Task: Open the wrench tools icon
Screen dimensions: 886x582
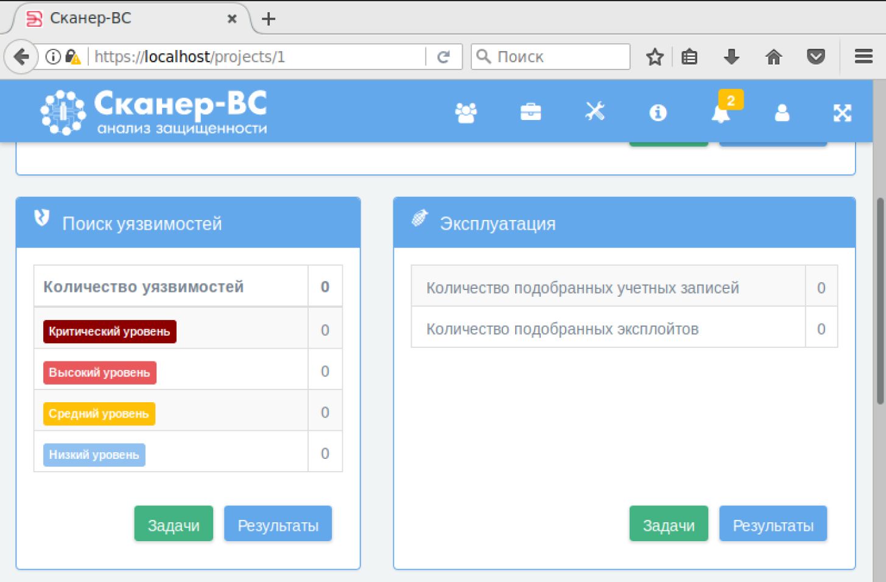Action: pos(594,112)
